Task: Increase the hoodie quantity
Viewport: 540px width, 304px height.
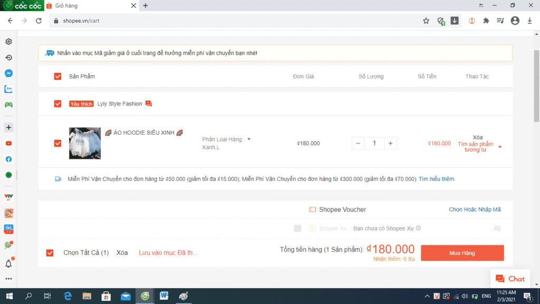Action: [x=390, y=144]
